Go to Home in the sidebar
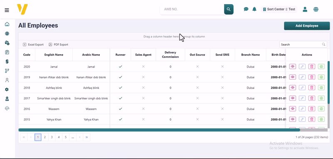Screen dimensions: 333x159 pos(7,24)
